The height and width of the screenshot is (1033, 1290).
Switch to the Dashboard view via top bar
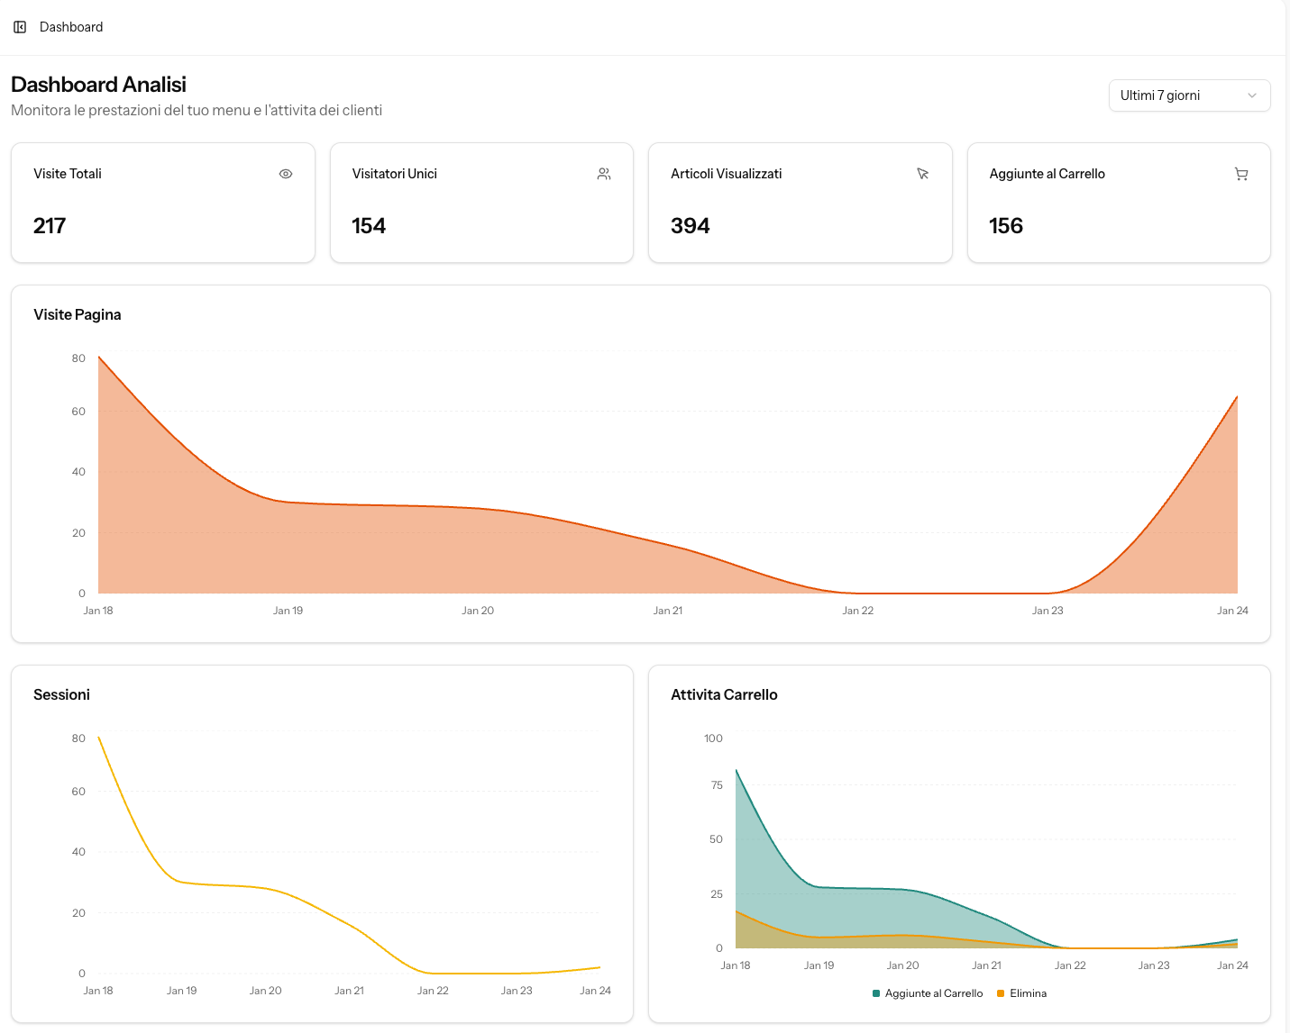[70, 26]
